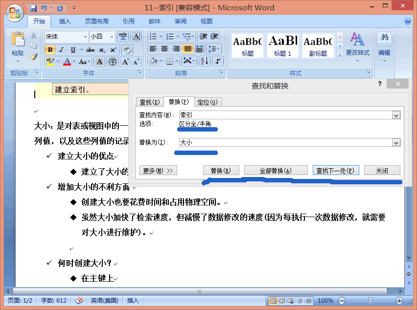Open the font name 宋体 dropdown
This screenshot has height=310, width=417.
pyautogui.click(x=85, y=37)
